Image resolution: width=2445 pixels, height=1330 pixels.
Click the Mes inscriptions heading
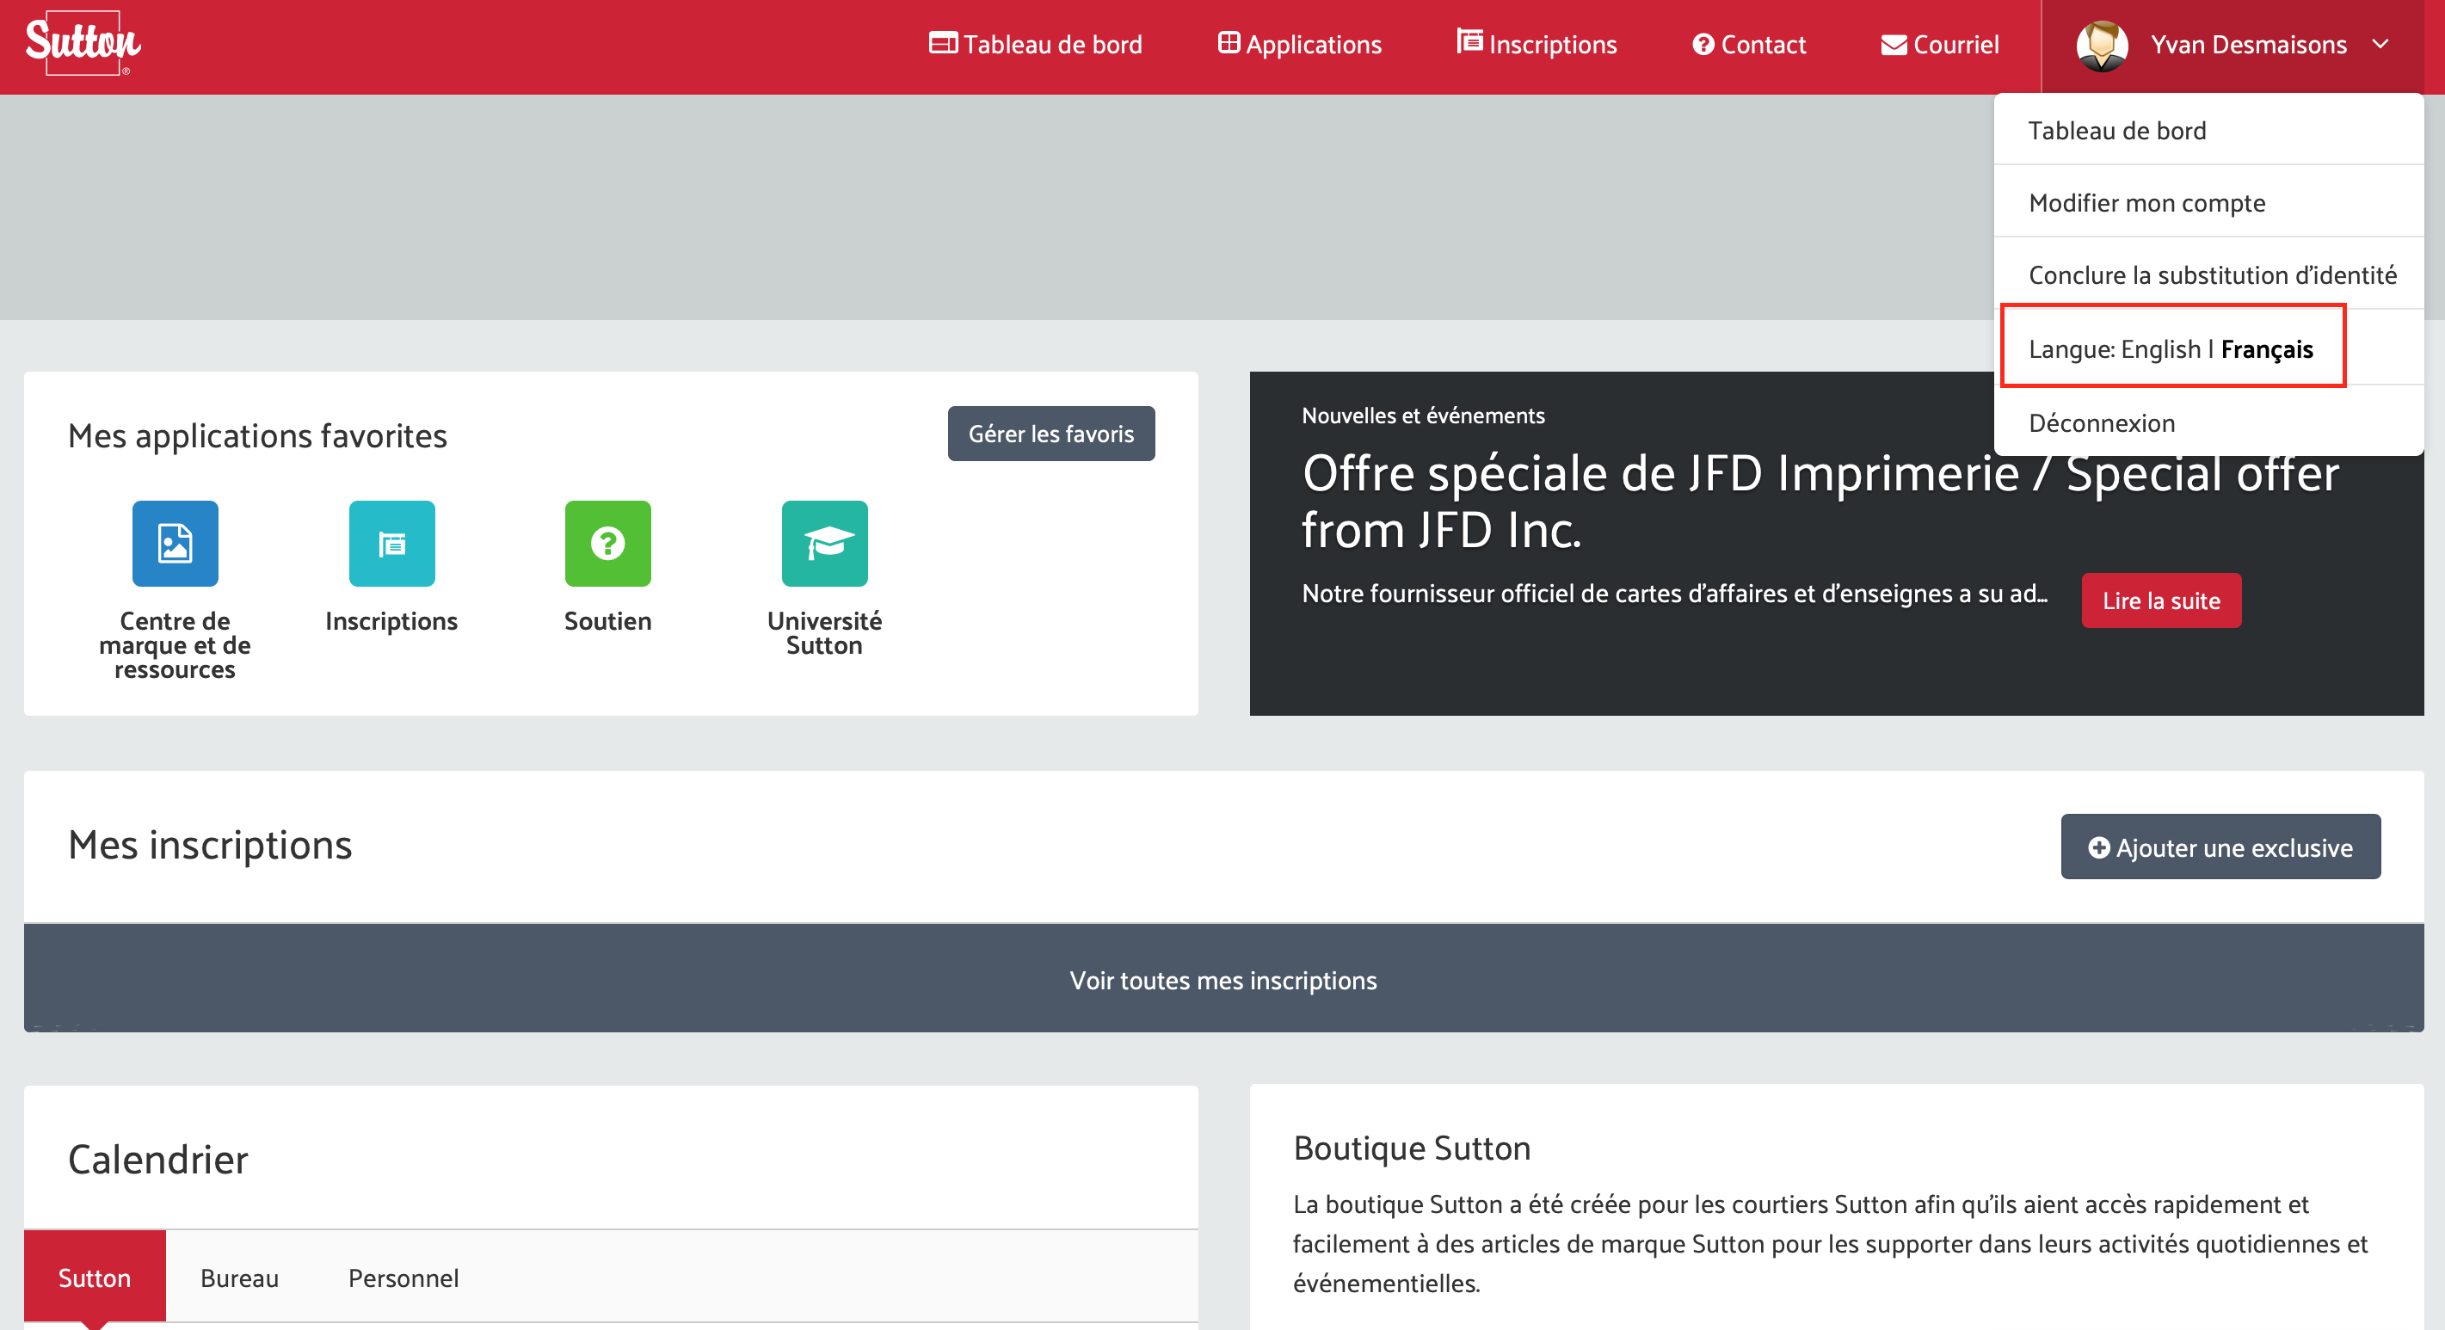click(x=210, y=845)
